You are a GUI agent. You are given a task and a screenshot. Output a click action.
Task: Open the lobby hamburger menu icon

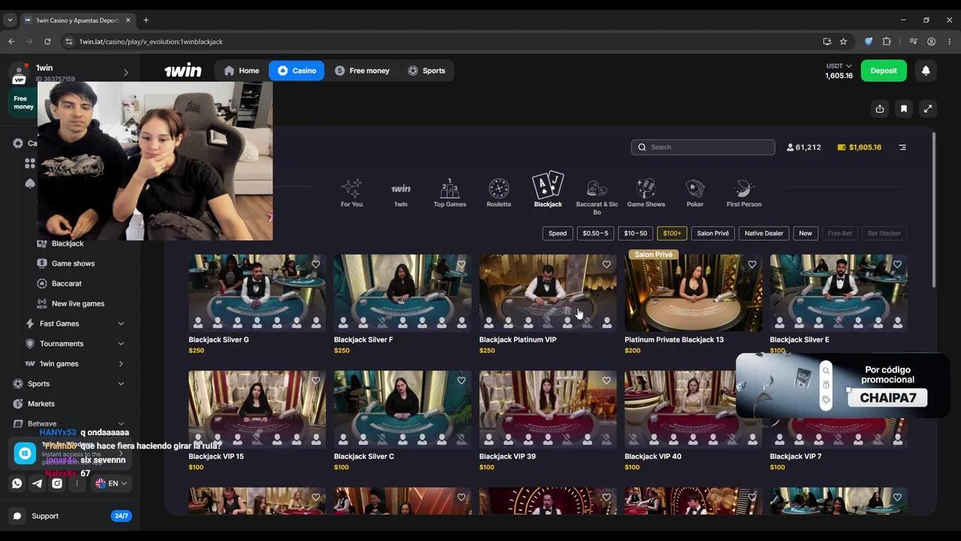pyautogui.click(x=902, y=147)
